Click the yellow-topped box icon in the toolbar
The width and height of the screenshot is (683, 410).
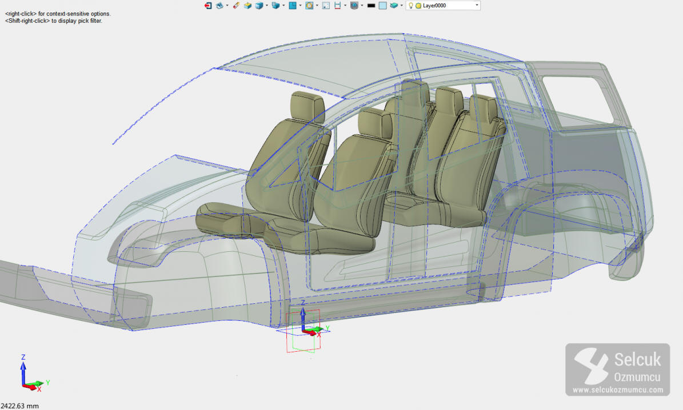coord(247,5)
